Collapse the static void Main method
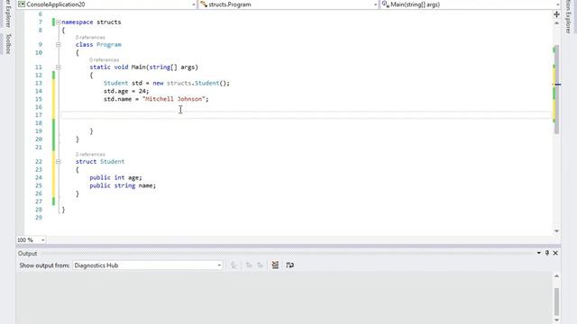Screen dimensions: 577x324 click(x=58, y=67)
